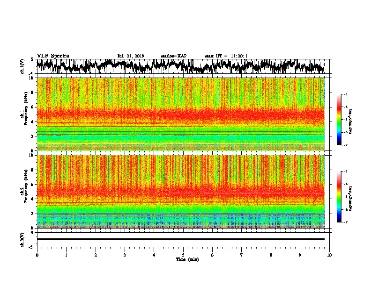The image size is (371, 286).
Task: Click the "5" tick on ch.1(V) axis
Action: [32, 59]
